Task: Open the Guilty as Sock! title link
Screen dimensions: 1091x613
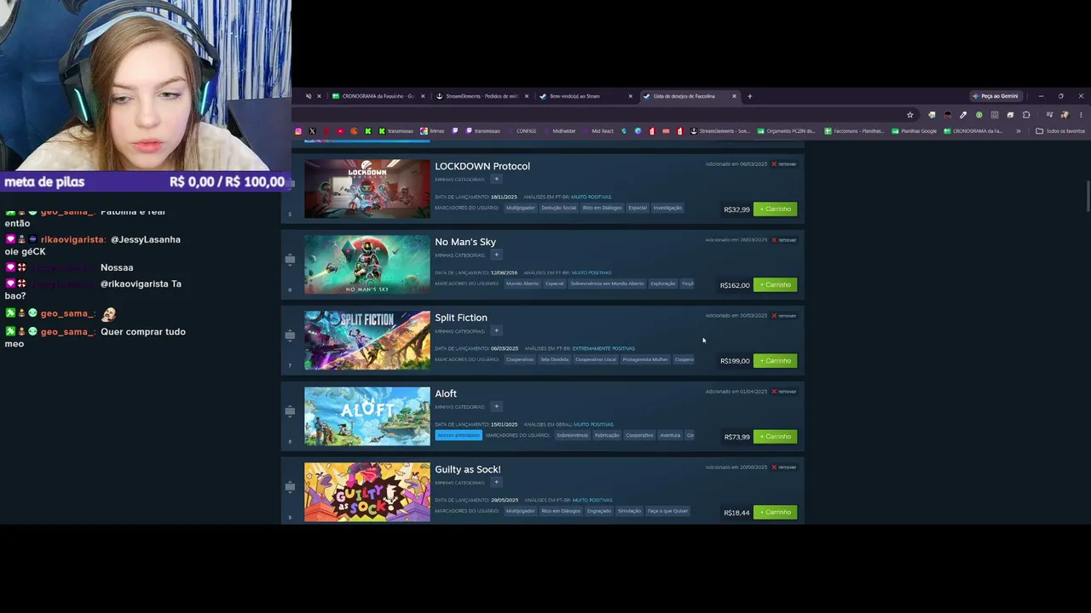Action: pos(468,470)
